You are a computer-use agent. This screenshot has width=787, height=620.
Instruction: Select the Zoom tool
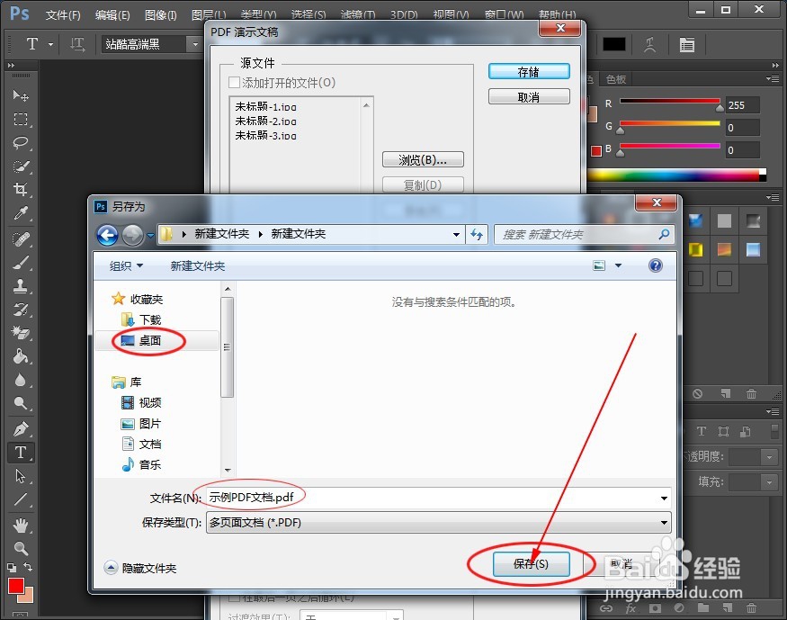(x=21, y=548)
